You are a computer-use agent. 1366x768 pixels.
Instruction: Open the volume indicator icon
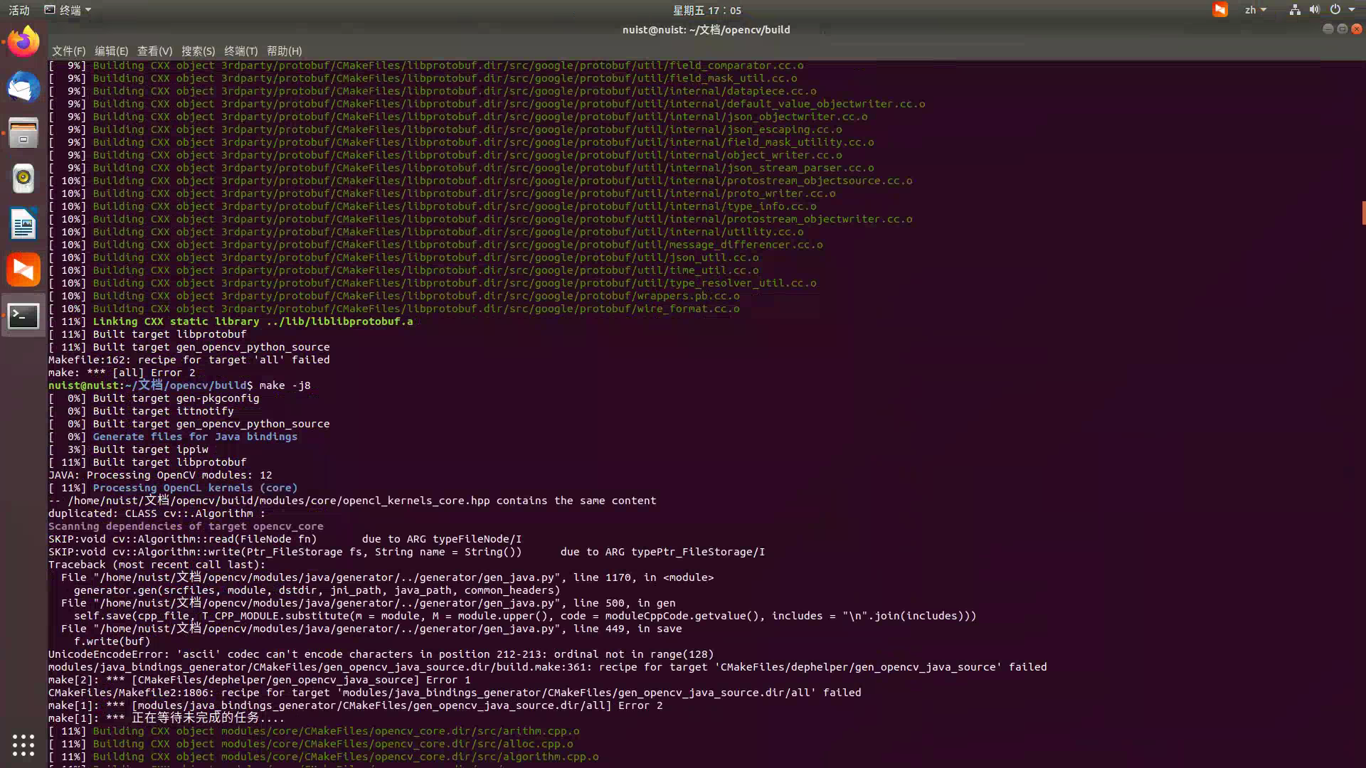[x=1315, y=10]
